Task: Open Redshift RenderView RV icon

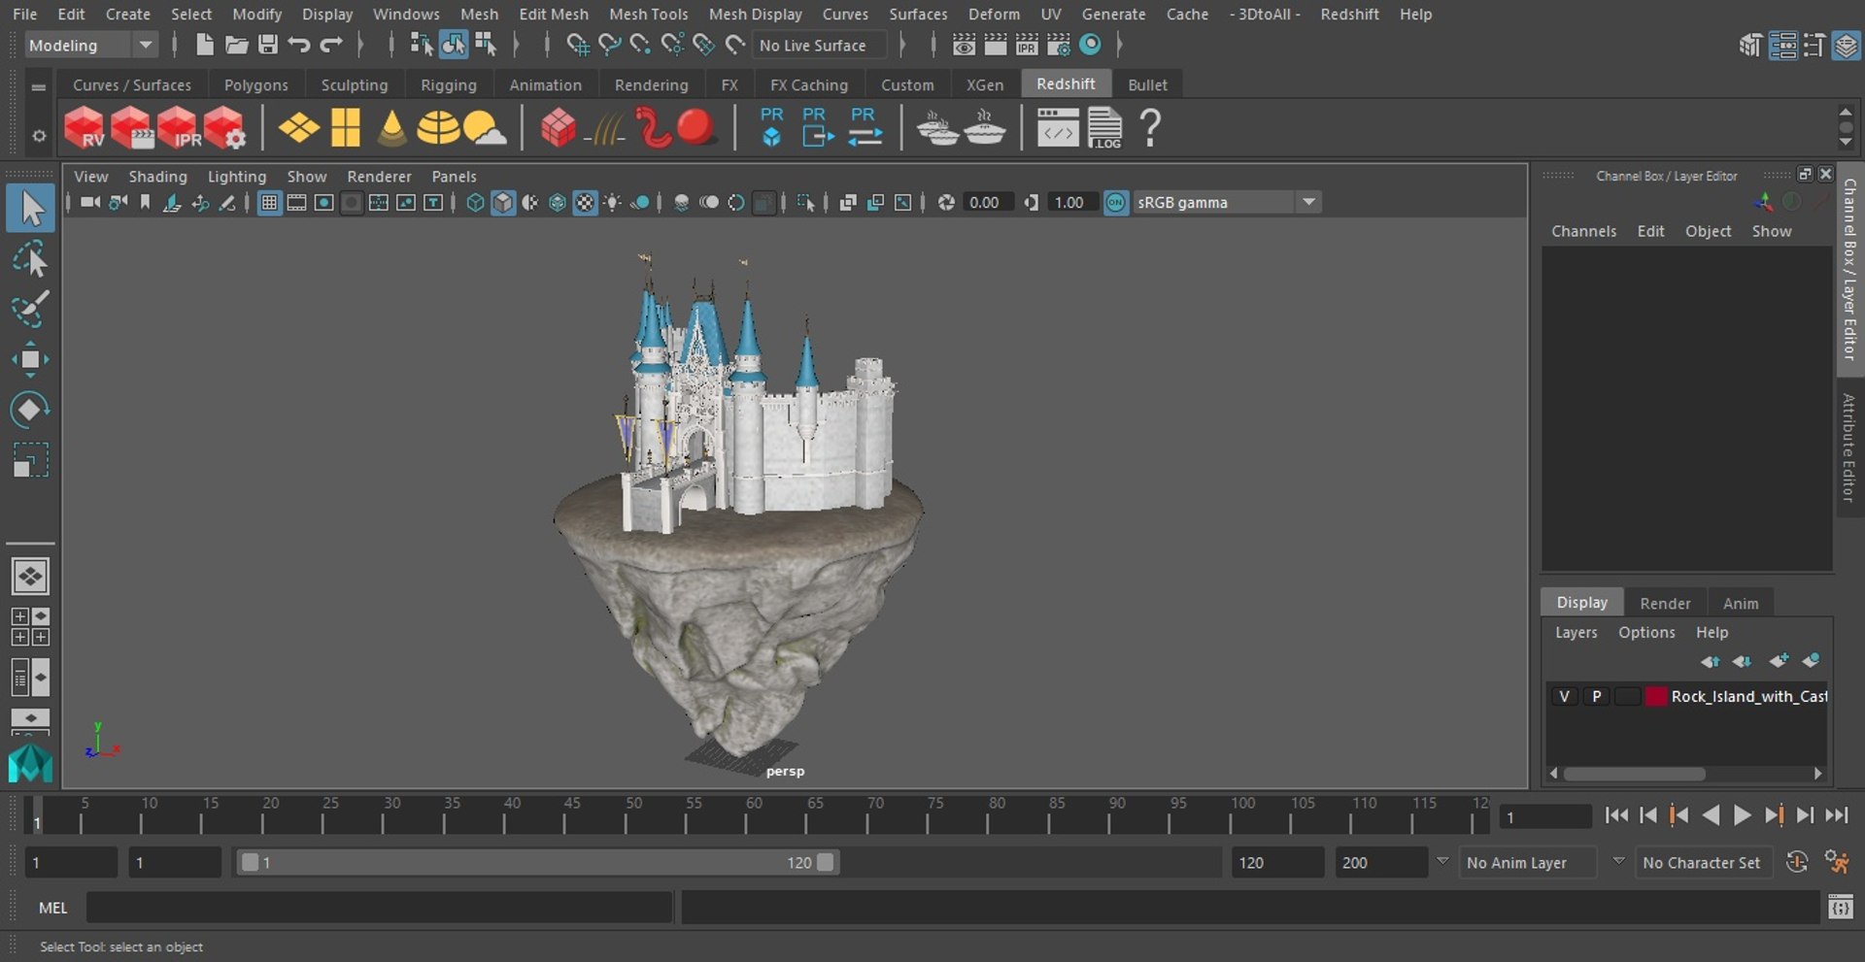Action: (x=84, y=128)
